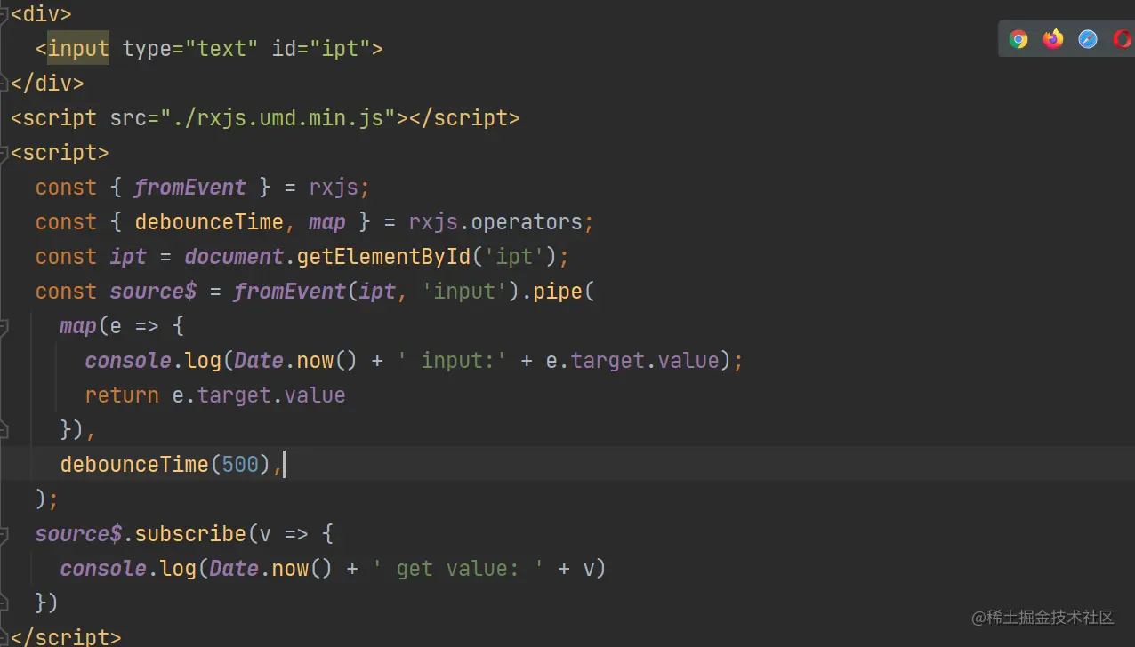Click the document identifier
The height and width of the screenshot is (647, 1135).
[x=234, y=257]
